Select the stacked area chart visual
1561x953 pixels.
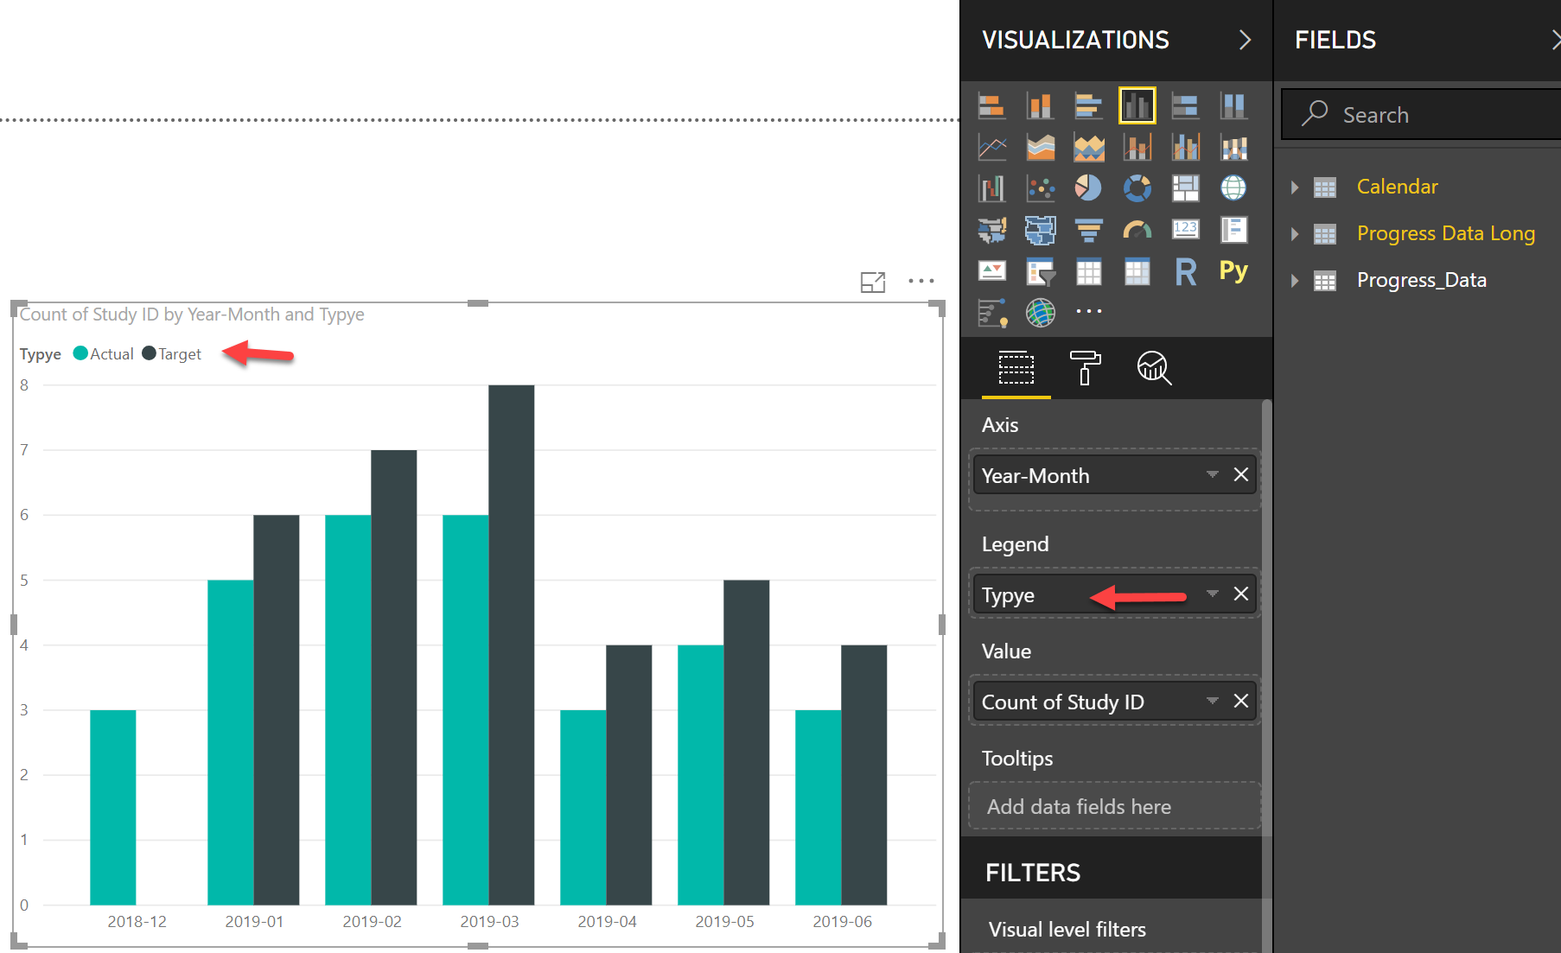(1088, 148)
